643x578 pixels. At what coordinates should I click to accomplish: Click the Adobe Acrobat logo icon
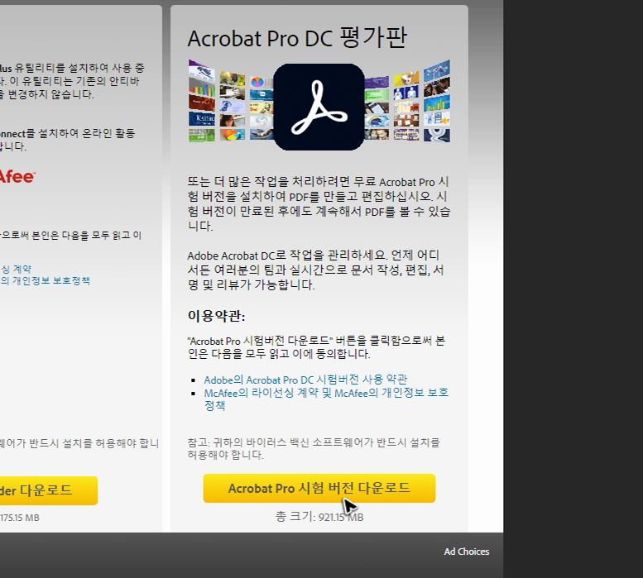319,107
